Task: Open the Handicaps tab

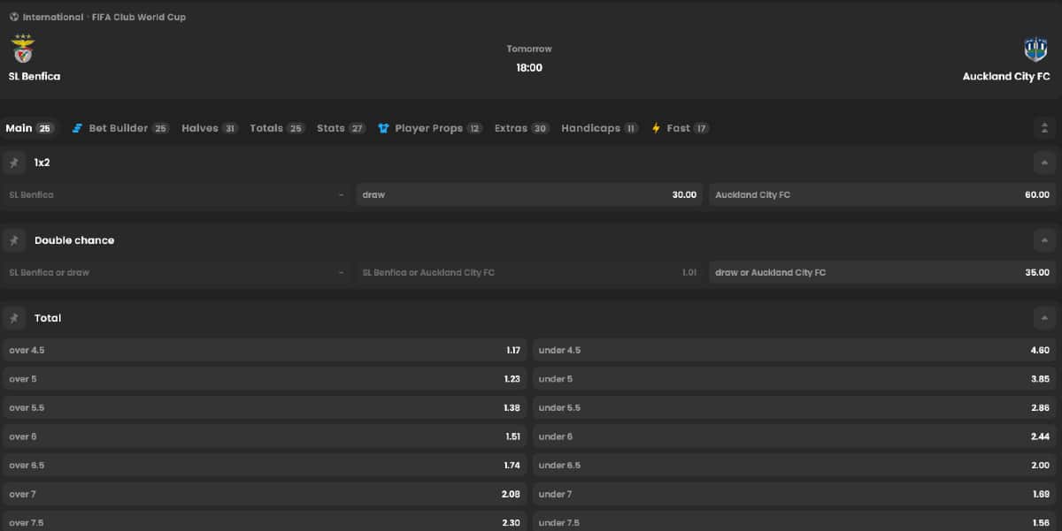Action: pos(600,128)
